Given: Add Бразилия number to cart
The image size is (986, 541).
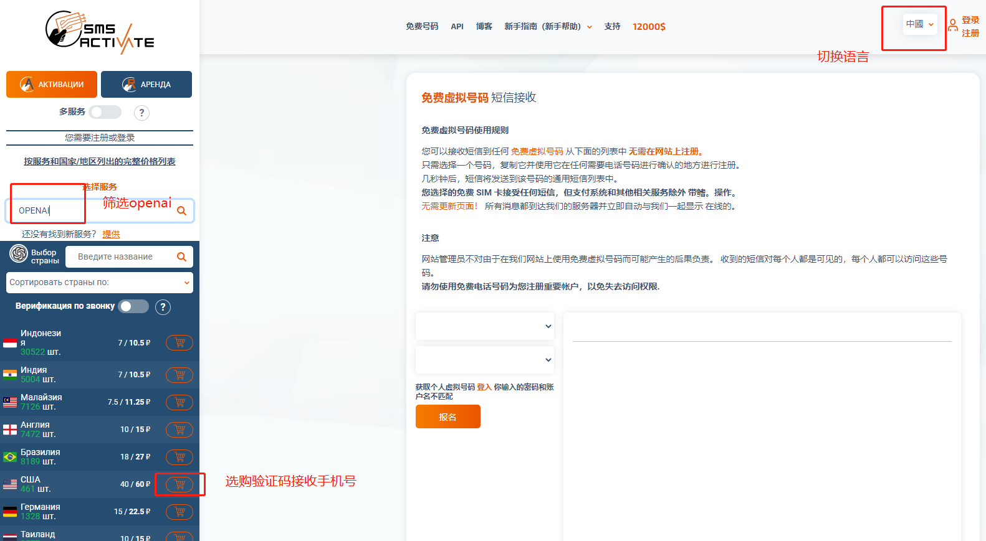Looking at the screenshot, I should (x=179, y=457).
